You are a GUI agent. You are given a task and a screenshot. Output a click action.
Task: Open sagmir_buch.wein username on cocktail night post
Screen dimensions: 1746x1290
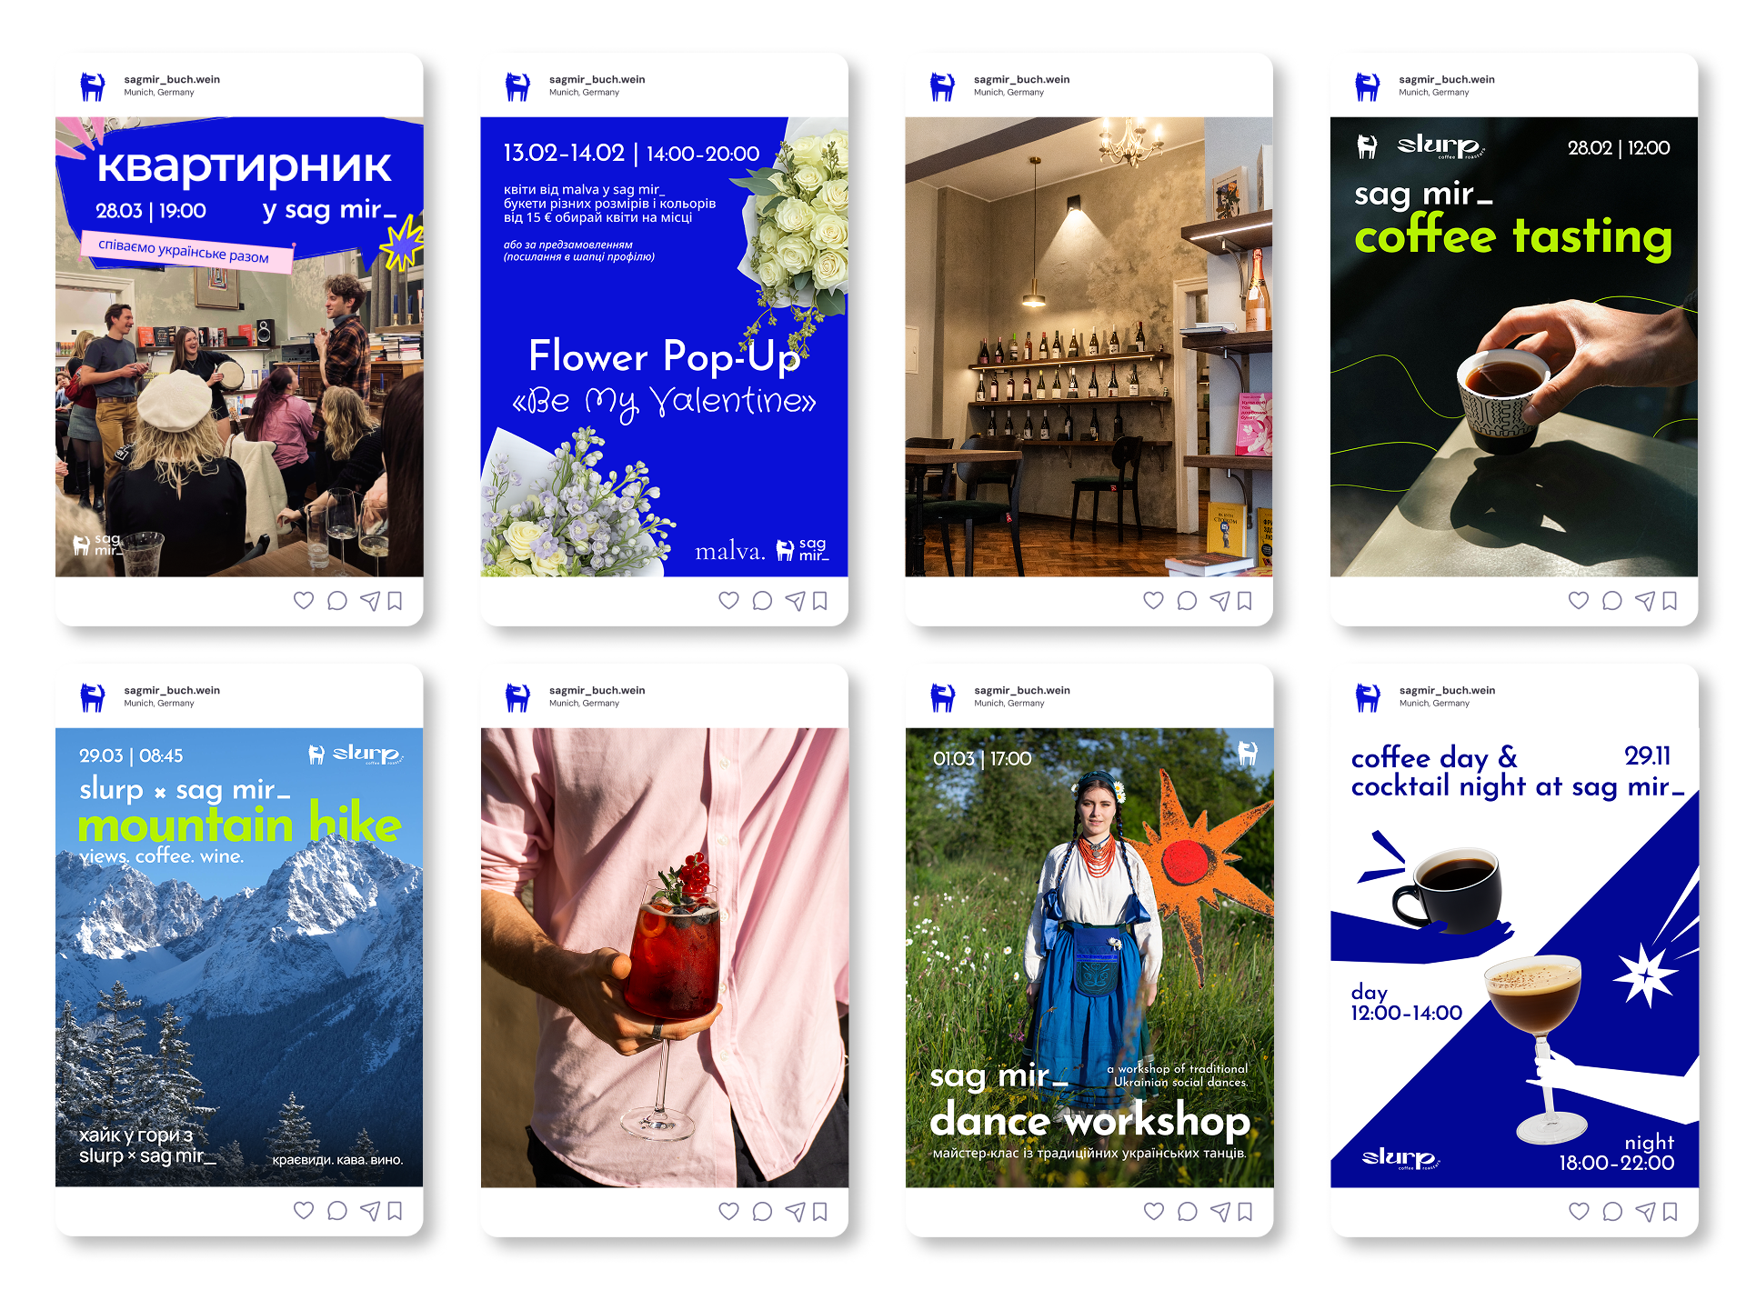(1447, 690)
